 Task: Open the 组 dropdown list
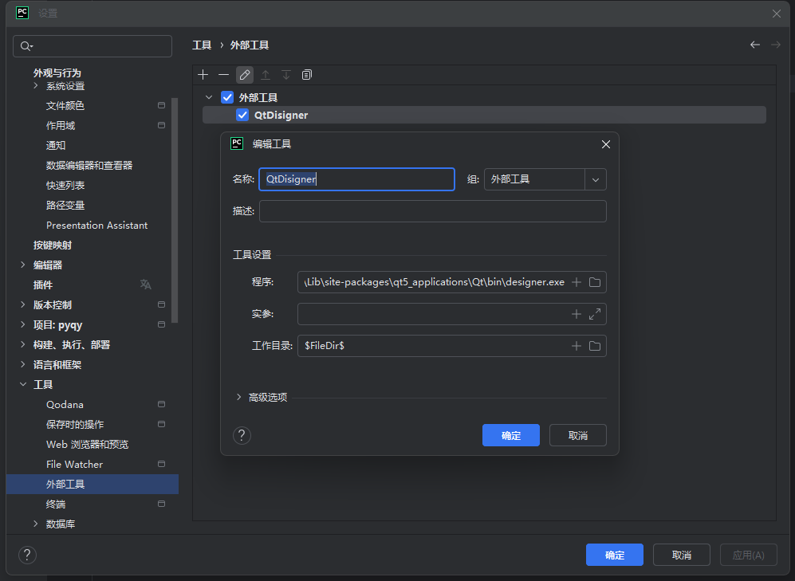point(596,179)
